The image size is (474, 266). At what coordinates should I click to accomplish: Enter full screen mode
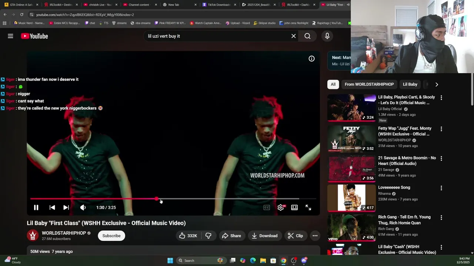308,208
